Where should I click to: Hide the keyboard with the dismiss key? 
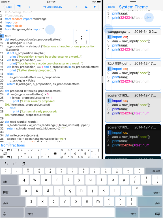151,213
